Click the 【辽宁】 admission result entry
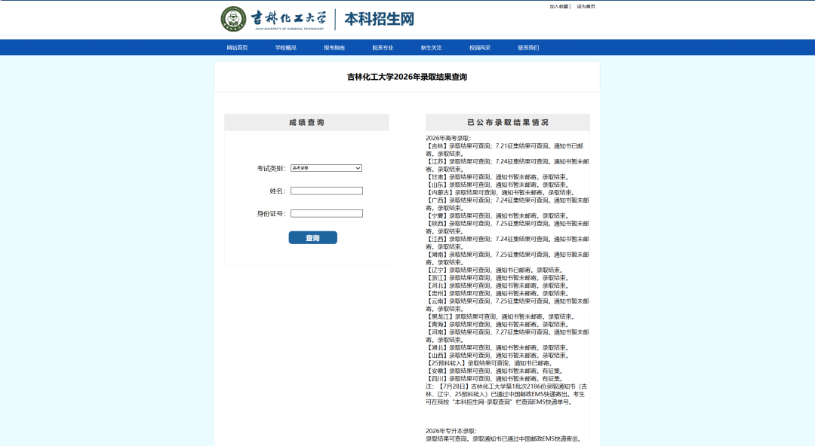Viewport: 815px width, 446px height. (x=497, y=270)
